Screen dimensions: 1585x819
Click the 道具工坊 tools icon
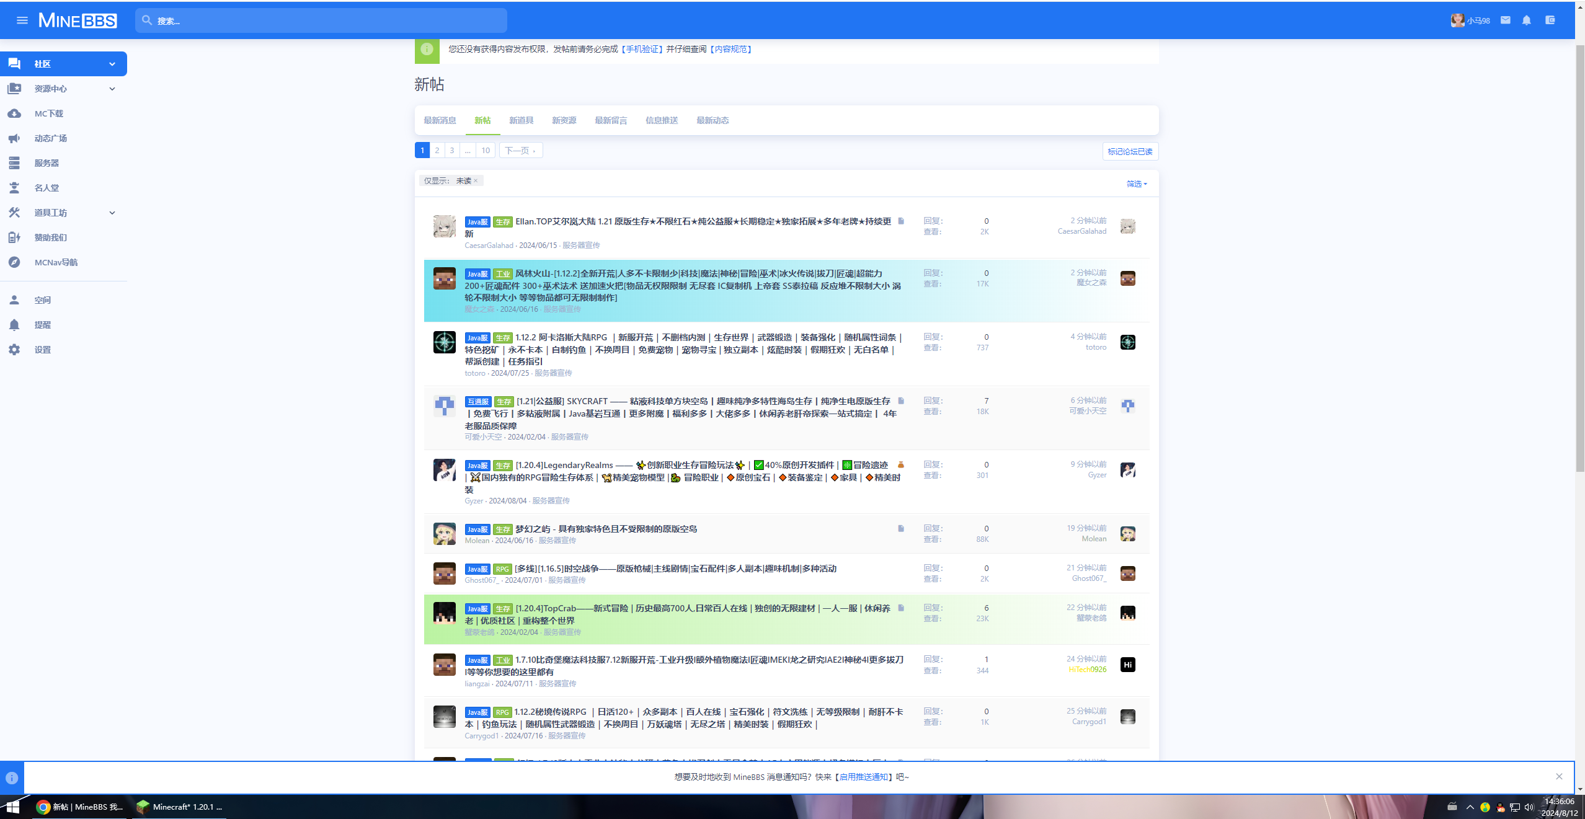pyautogui.click(x=14, y=213)
